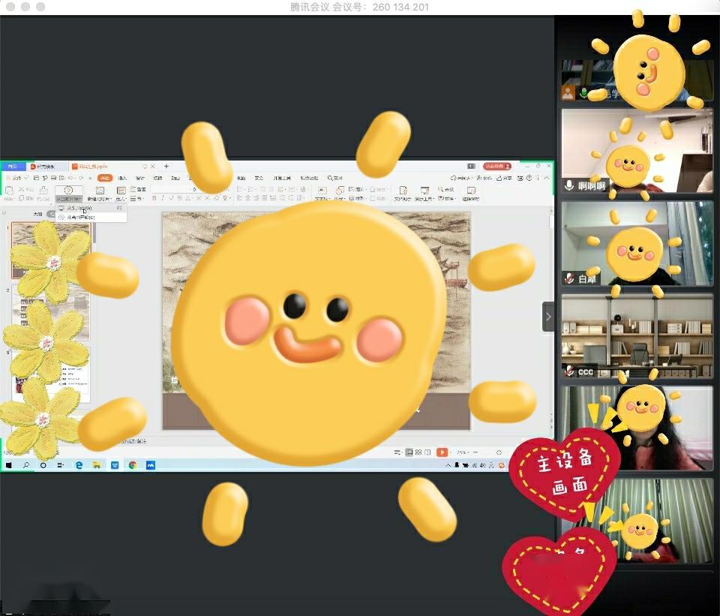
Task: Collapse the slide panel double-chevron
Action: [x=5, y=214]
